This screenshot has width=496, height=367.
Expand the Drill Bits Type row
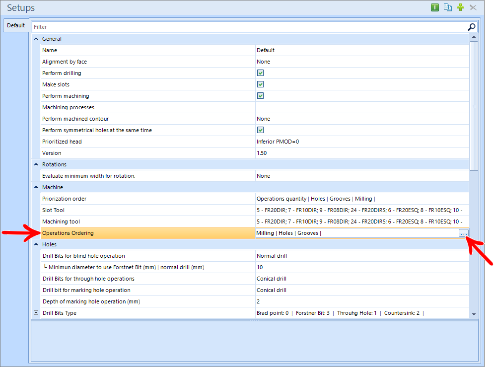(36, 313)
